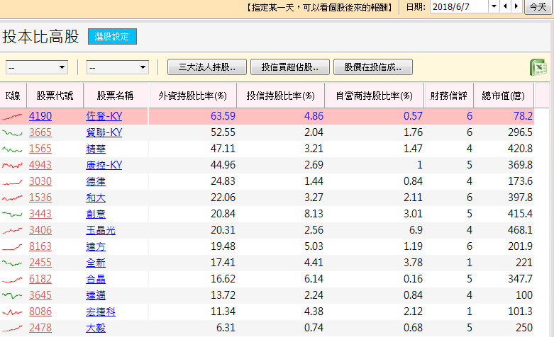Go to the previous date using left arrow
This screenshot has width=554, height=337.
tap(504, 6)
